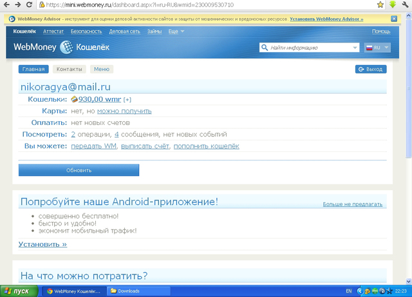The height and width of the screenshot is (297, 412).
Task: Close the WebMoney Advisor notification bar
Action: tap(394, 19)
